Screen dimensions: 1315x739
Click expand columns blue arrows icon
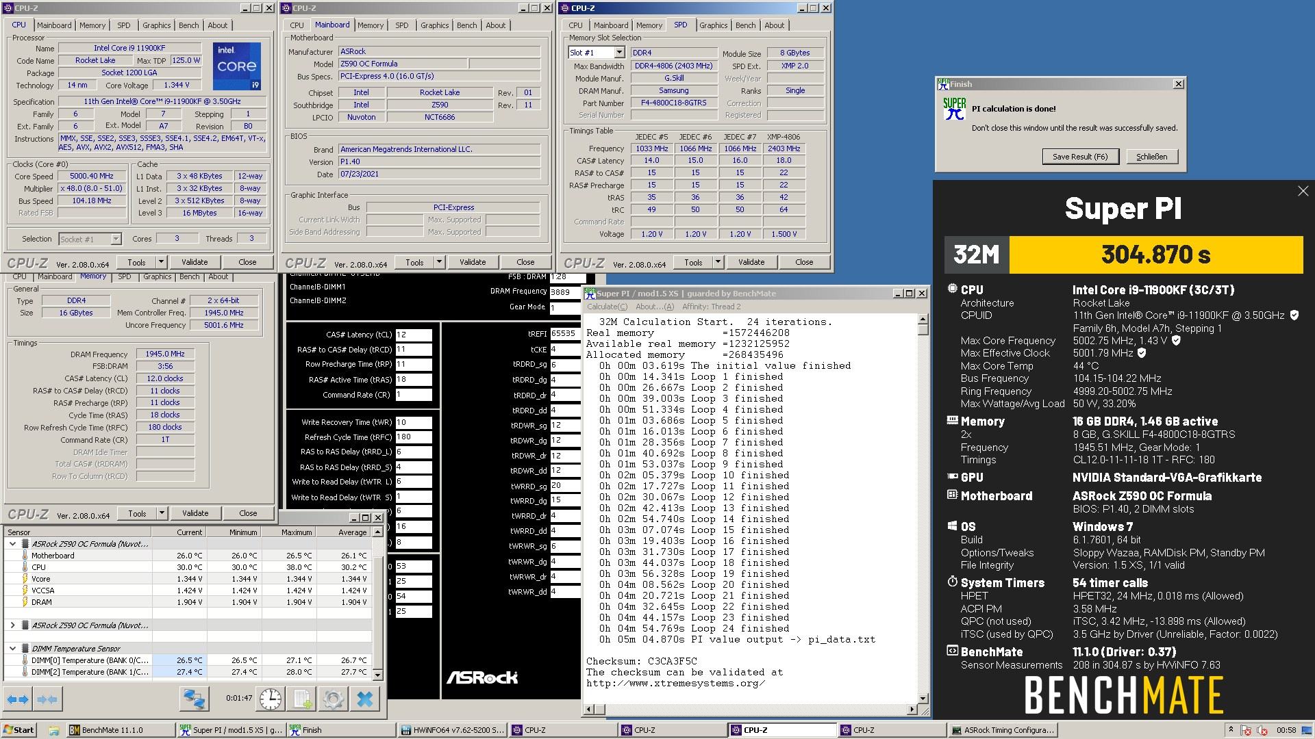(x=18, y=699)
